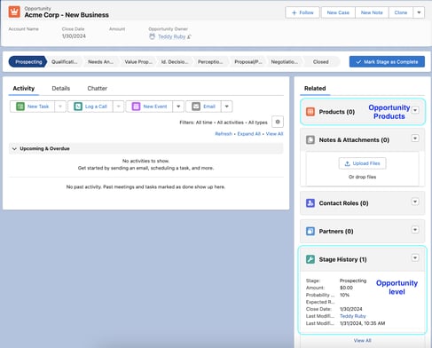Image resolution: width=432 pixels, height=348 pixels.
Task: Click the Follow button
Action: coord(302,12)
